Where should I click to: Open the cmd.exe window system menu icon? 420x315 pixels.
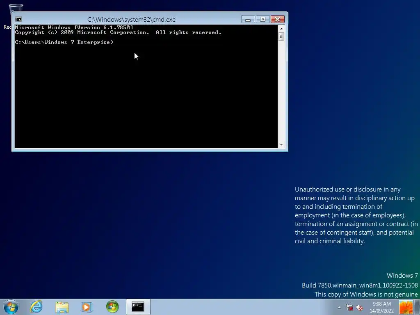[x=18, y=19]
